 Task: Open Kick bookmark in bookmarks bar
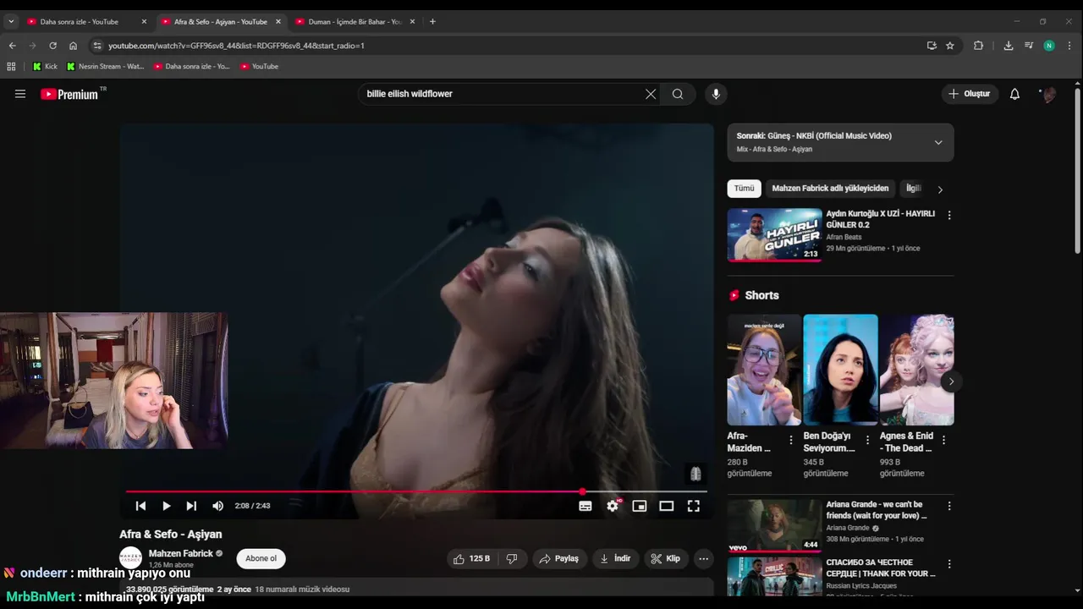[x=45, y=66]
